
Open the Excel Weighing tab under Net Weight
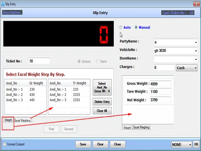141,127
